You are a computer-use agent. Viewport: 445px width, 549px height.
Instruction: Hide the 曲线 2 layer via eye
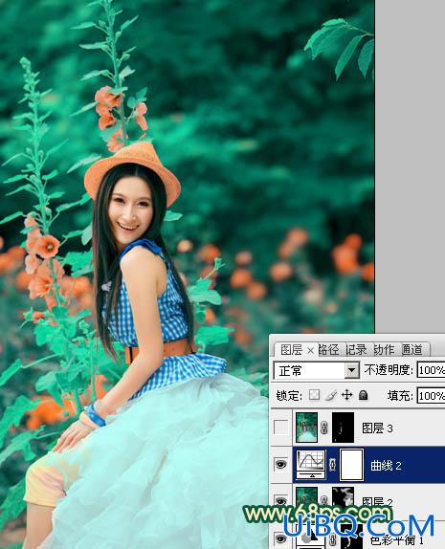[x=281, y=465]
